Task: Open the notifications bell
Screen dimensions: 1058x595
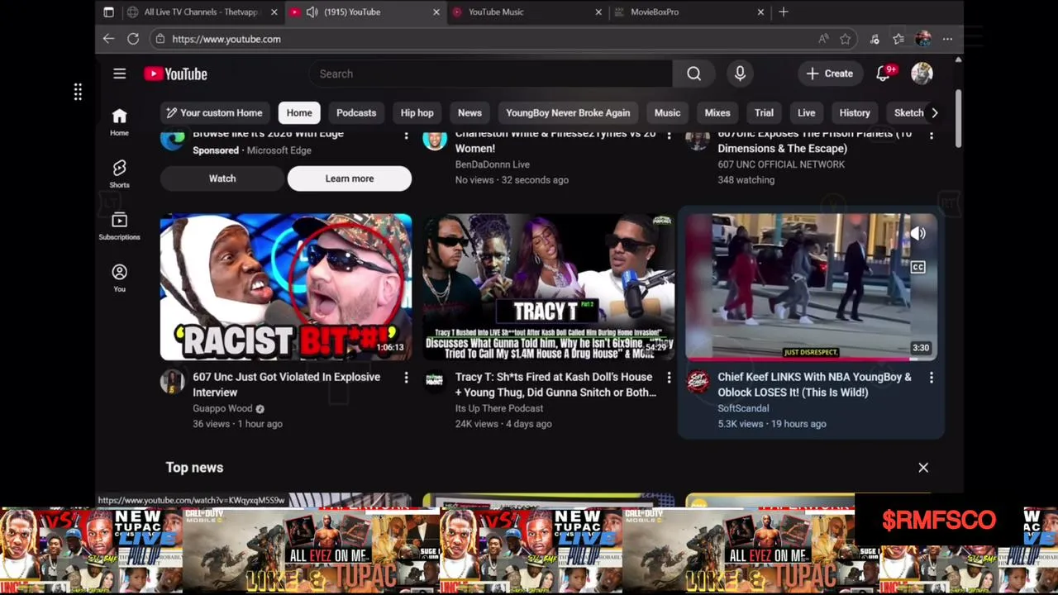Action: 884,74
